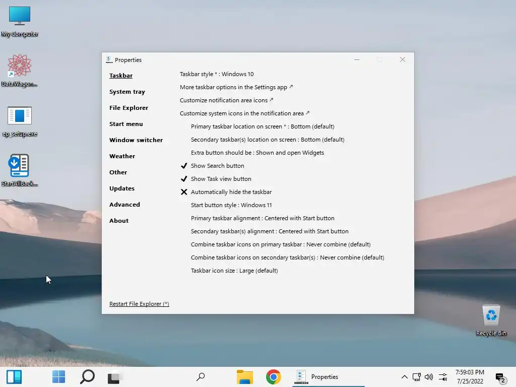Change Taskbar style Windows 10 setting
This screenshot has height=387, width=516.
click(217, 75)
